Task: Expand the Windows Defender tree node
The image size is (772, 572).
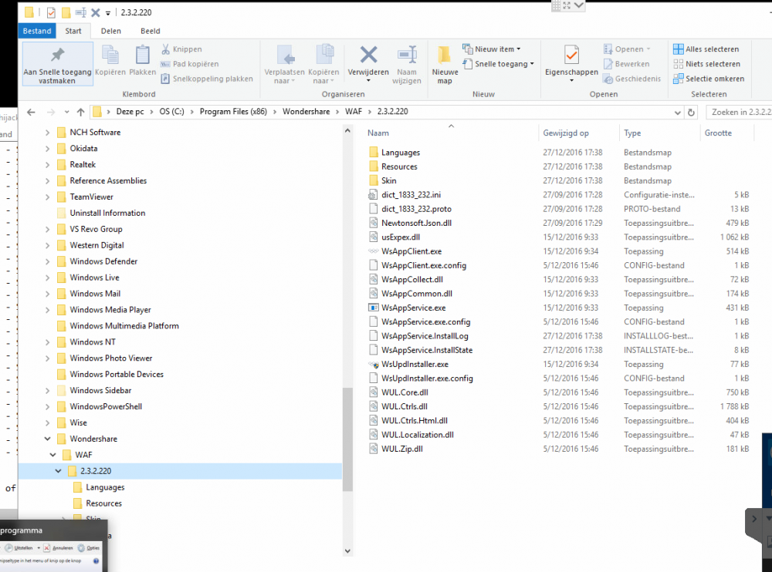Action: pyautogui.click(x=49, y=261)
